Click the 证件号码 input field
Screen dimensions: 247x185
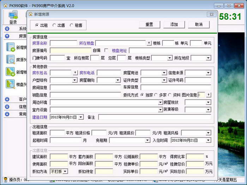[198, 80]
